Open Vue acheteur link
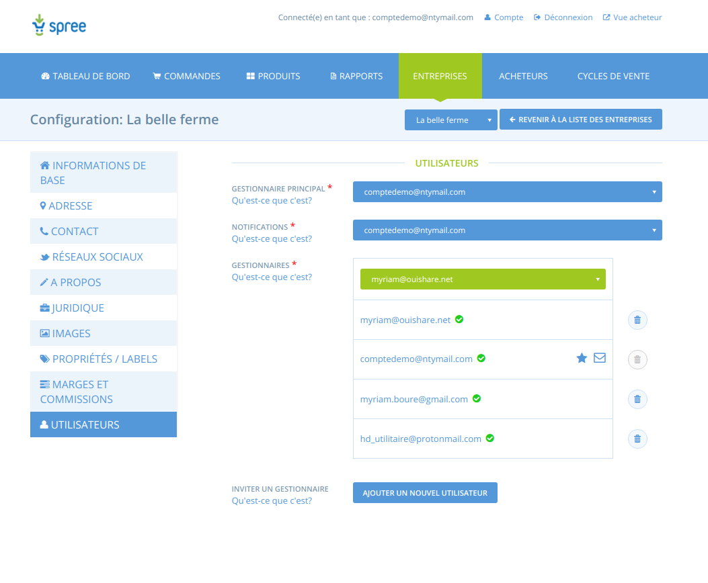Viewport: 708px width, 583px height. 632,17
